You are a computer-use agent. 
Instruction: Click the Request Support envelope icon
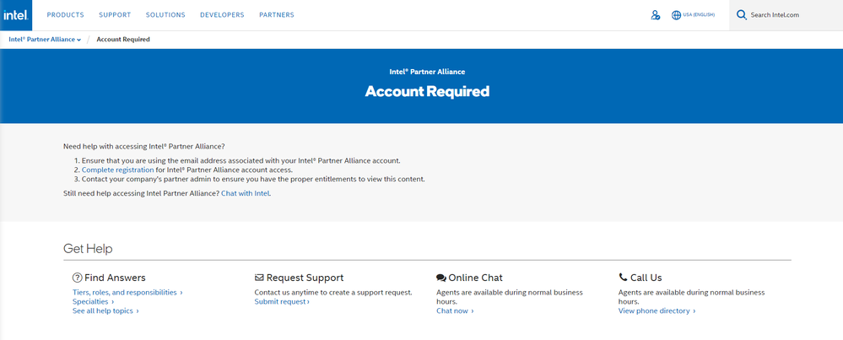259,278
